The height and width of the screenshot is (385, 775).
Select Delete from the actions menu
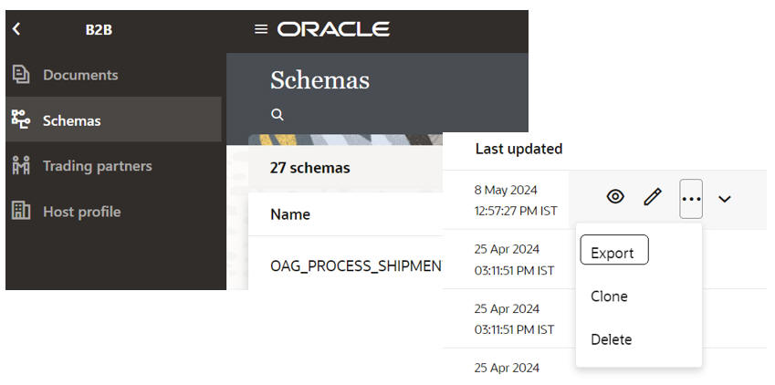(611, 339)
